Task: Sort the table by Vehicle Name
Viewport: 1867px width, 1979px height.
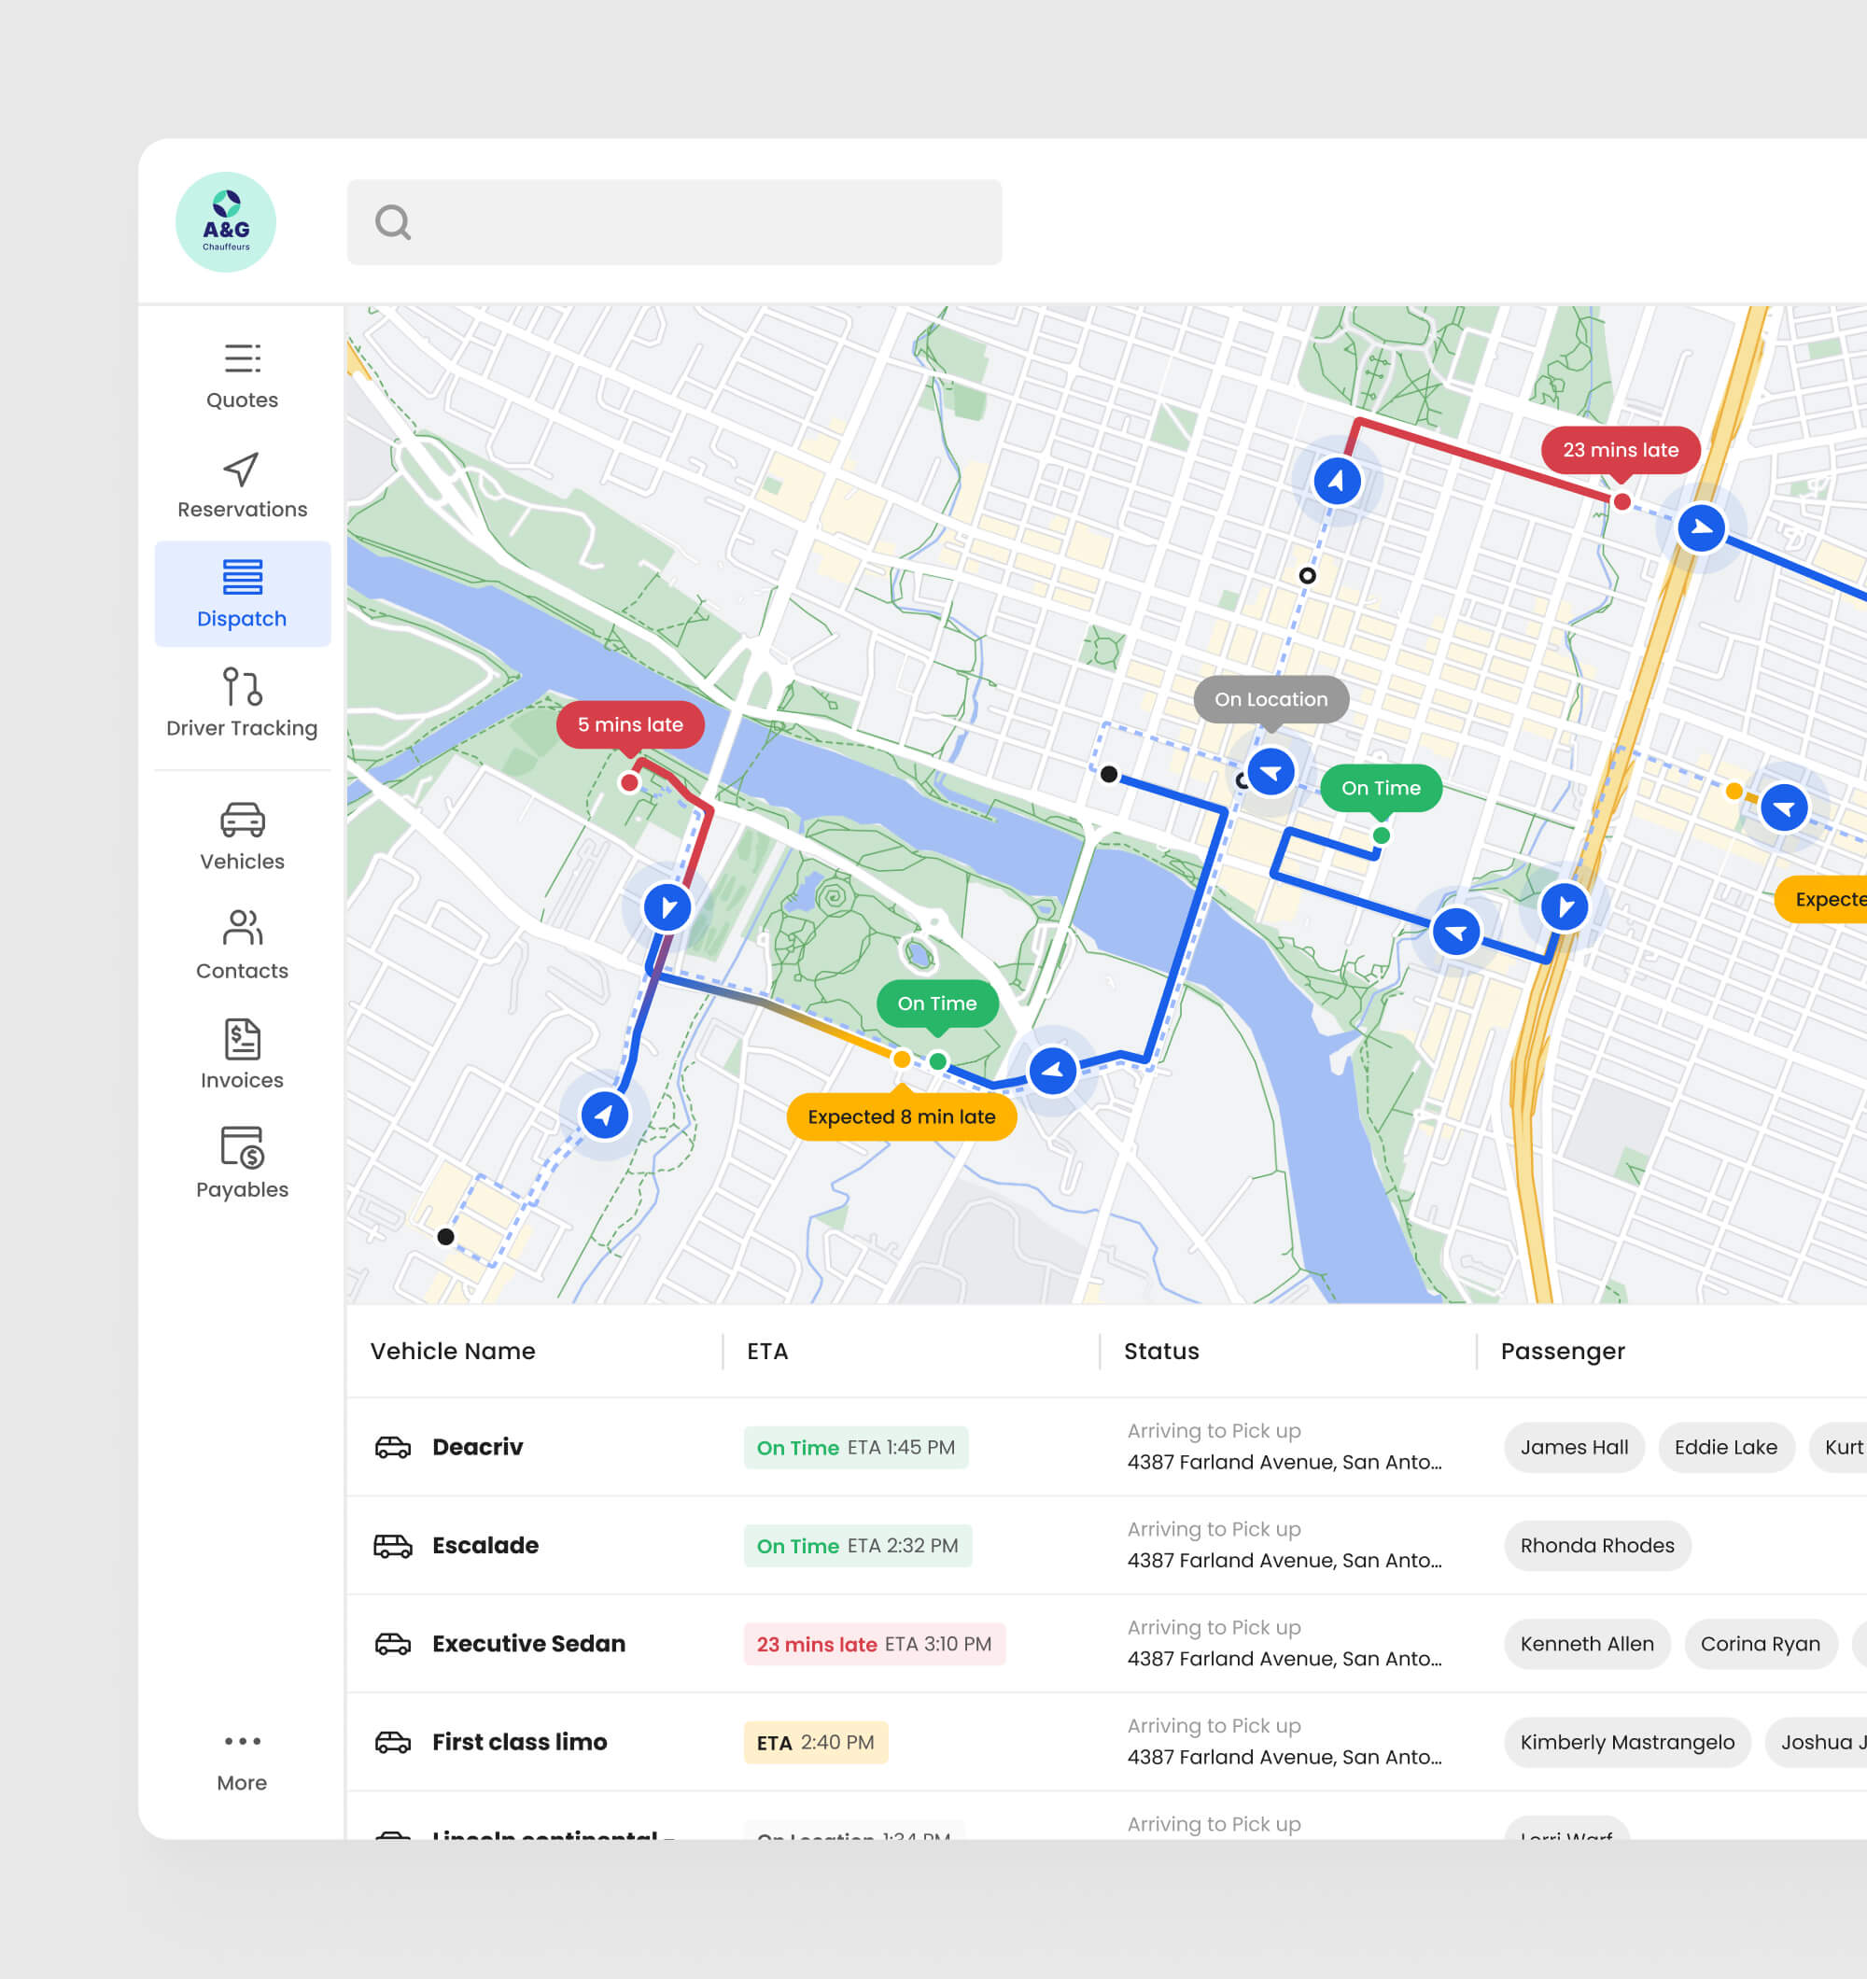Action: (452, 1351)
